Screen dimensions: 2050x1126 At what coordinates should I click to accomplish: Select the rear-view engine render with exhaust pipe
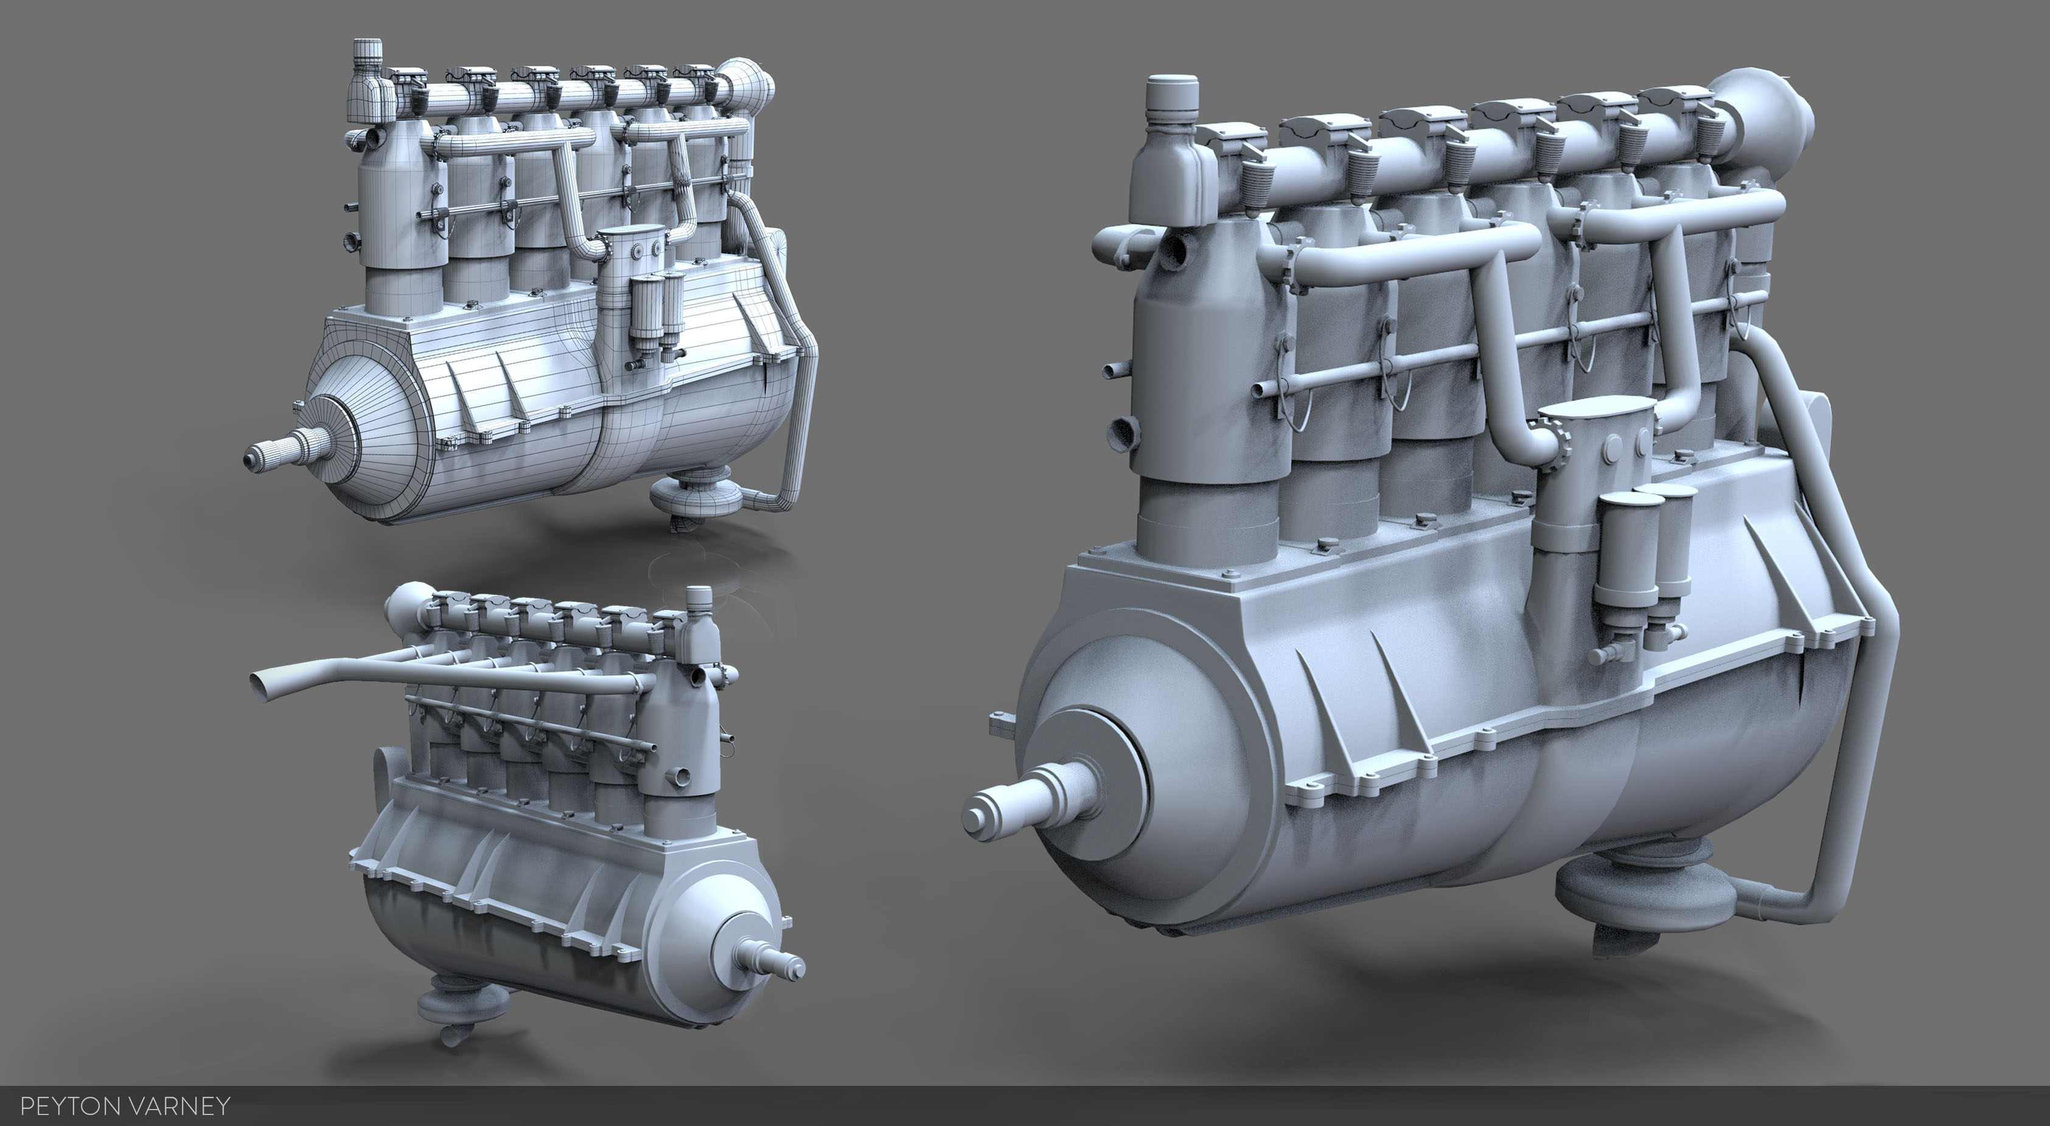pyautogui.click(x=528, y=813)
